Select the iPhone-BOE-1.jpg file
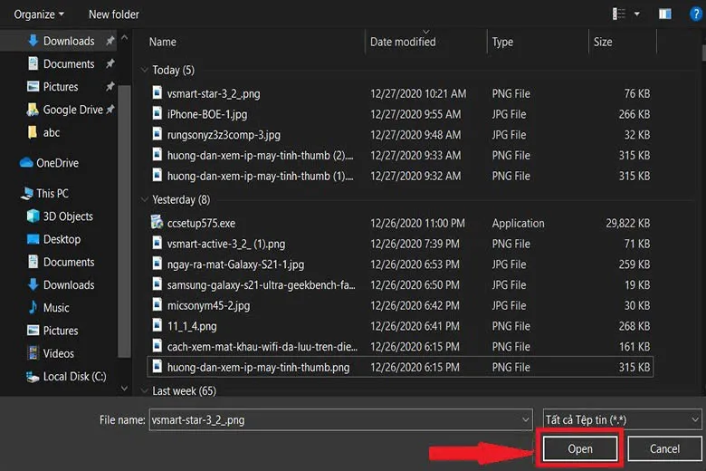 pos(207,114)
